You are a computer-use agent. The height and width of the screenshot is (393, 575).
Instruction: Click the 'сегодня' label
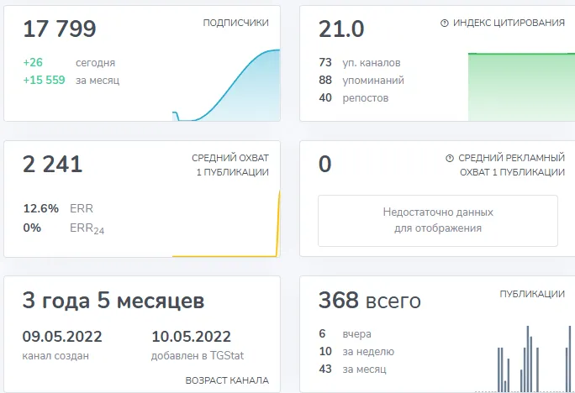coord(95,63)
